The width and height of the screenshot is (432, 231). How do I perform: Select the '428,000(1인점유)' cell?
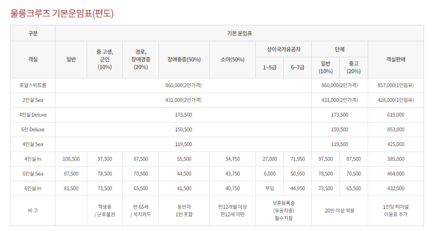point(396,100)
